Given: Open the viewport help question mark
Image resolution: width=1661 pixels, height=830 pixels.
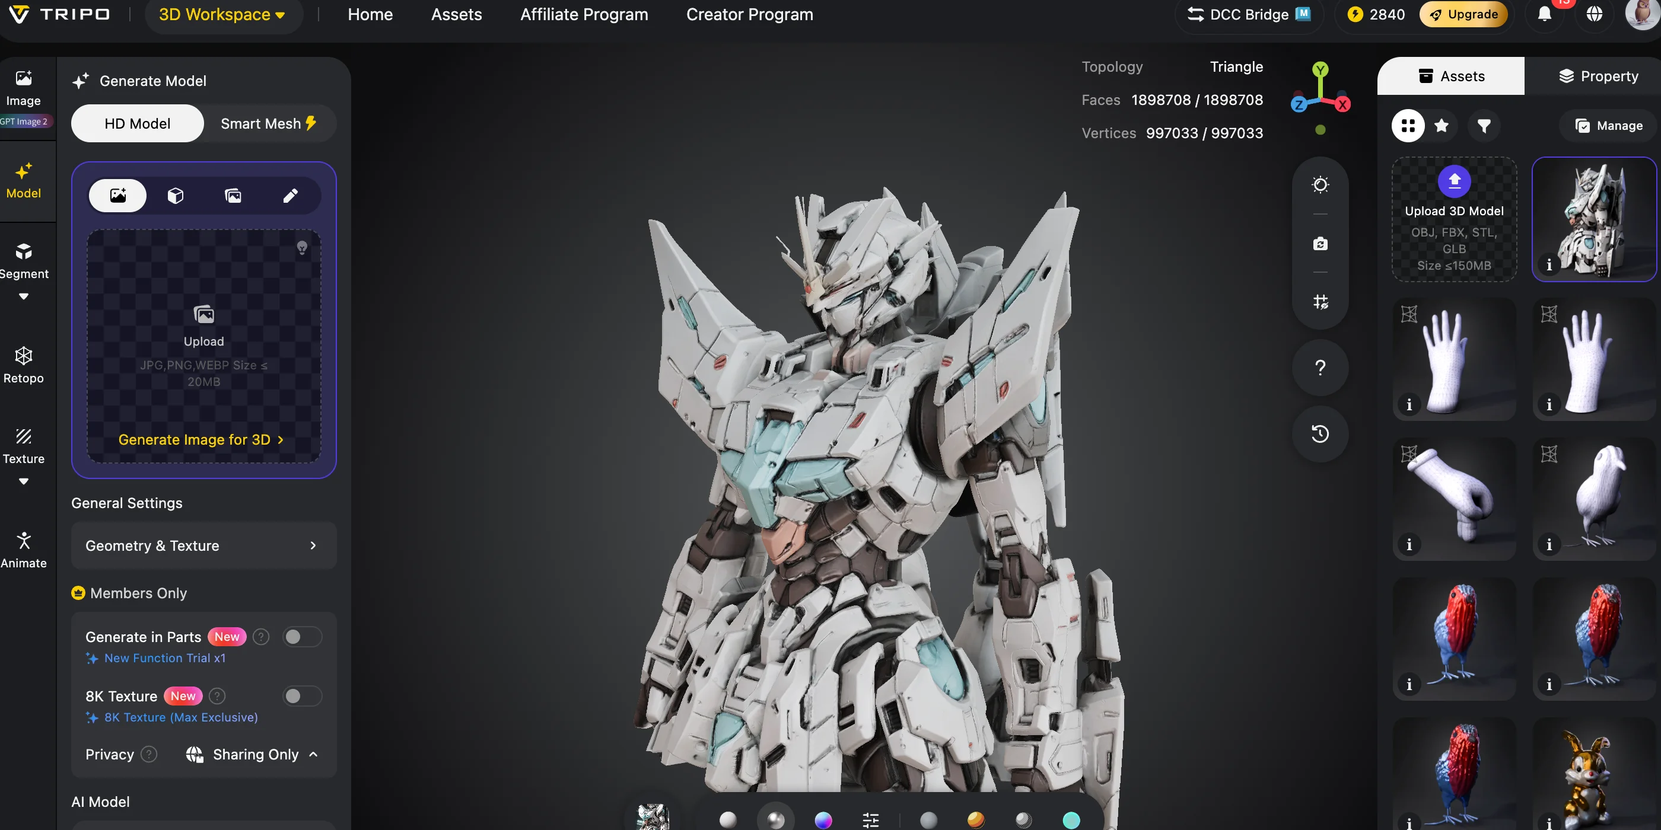Looking at the screenshot, I should [x=1320, y=368].
